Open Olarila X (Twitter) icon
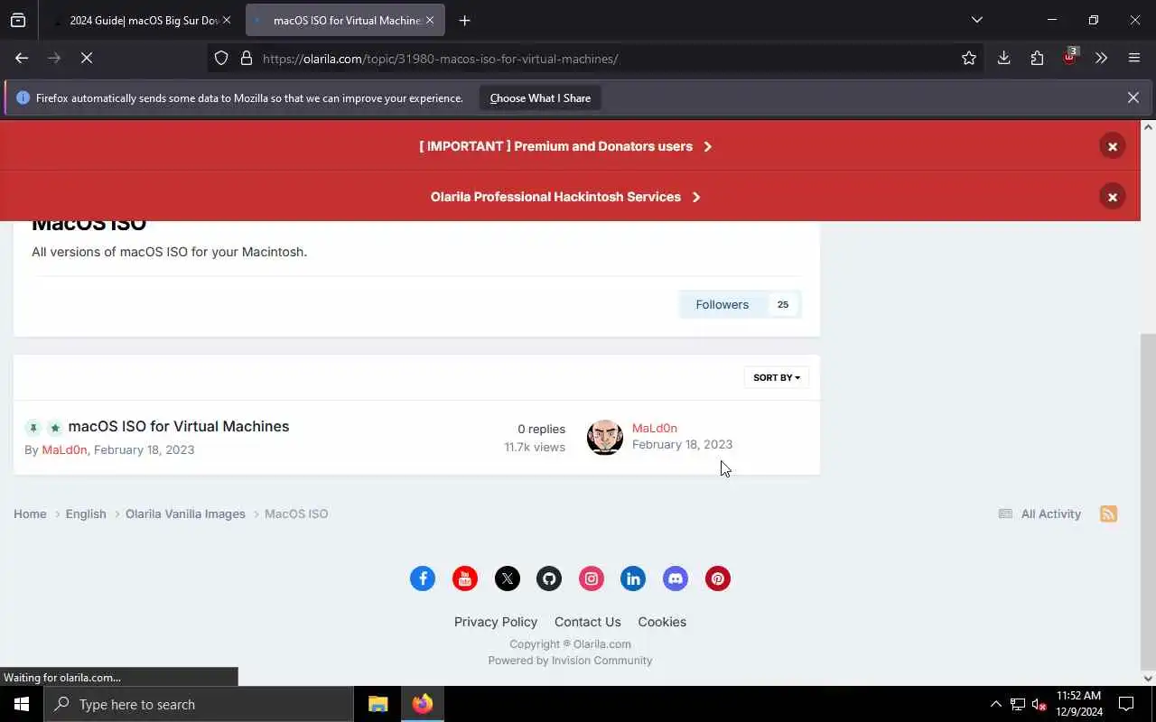The height and width of the screenshot is (722, 1156). click(508, 579)
